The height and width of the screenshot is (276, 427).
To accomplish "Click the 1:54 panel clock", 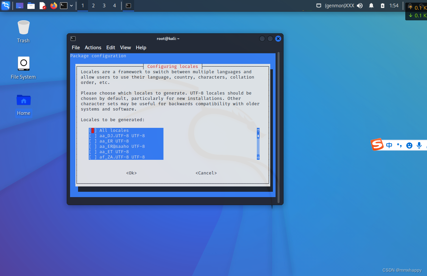I will tap(394, 6).
